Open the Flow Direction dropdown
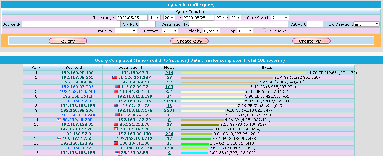The width and height of the screenshot is (383, 156). point(367,24)
